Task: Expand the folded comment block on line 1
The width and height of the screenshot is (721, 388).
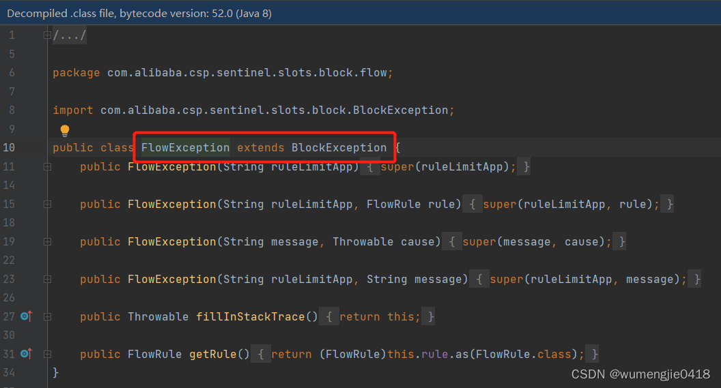Action: 47,35
